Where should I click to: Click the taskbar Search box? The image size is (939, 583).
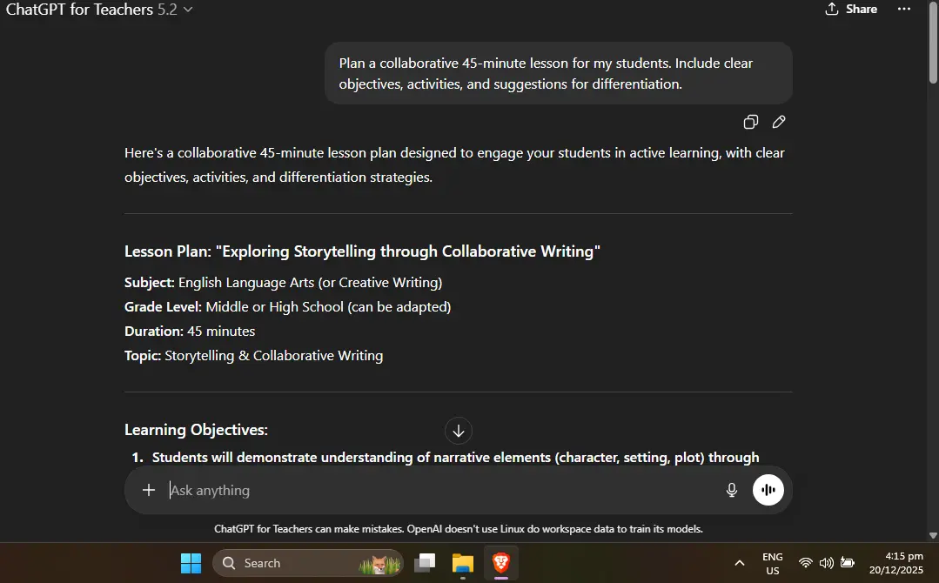(x=308, y=563)
